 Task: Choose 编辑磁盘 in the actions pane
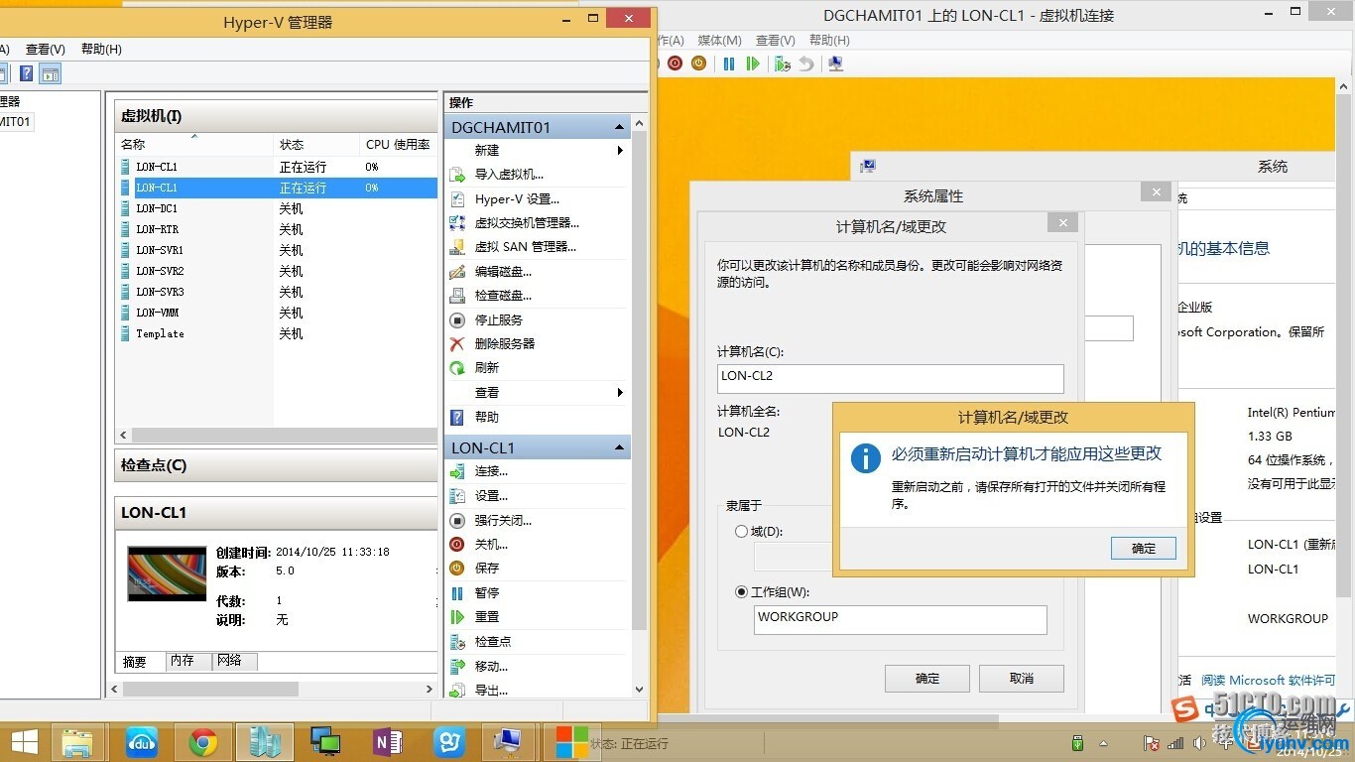click(x=503, y=271)
